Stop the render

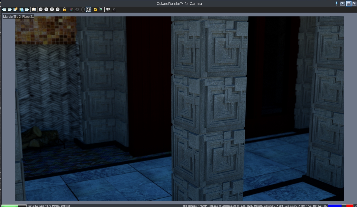pos(58,9)
